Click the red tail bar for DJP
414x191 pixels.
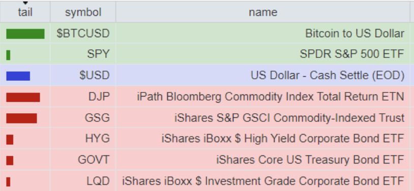click(23, 97)
